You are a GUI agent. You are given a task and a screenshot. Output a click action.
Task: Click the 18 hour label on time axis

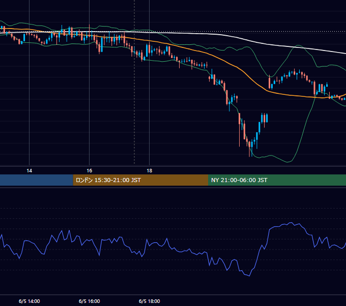click(x=150, y=171)
